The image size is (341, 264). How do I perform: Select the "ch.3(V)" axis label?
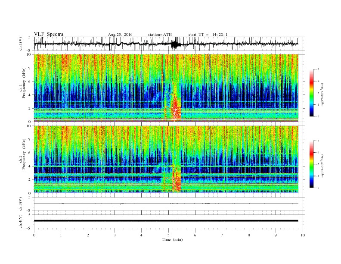pos(21,204)
